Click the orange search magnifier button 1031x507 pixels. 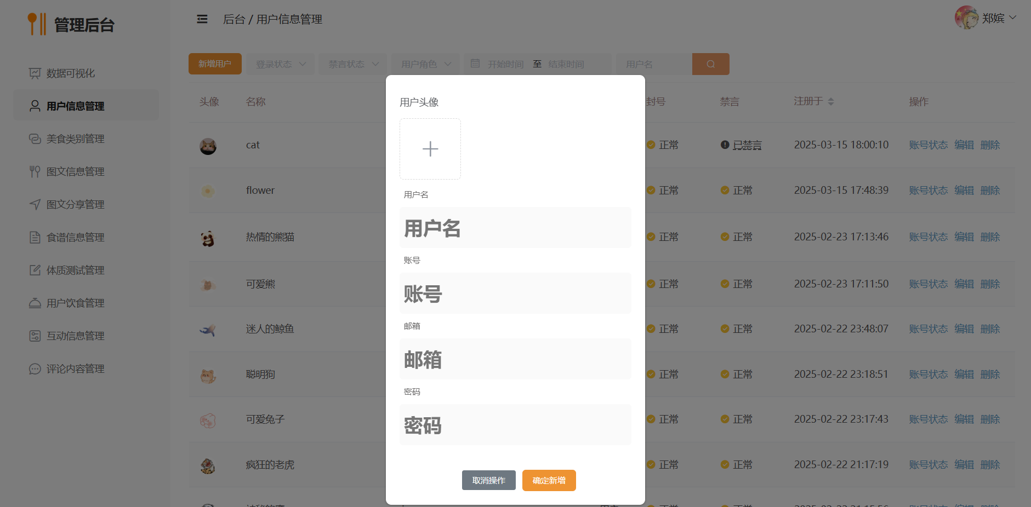point(711,64)
